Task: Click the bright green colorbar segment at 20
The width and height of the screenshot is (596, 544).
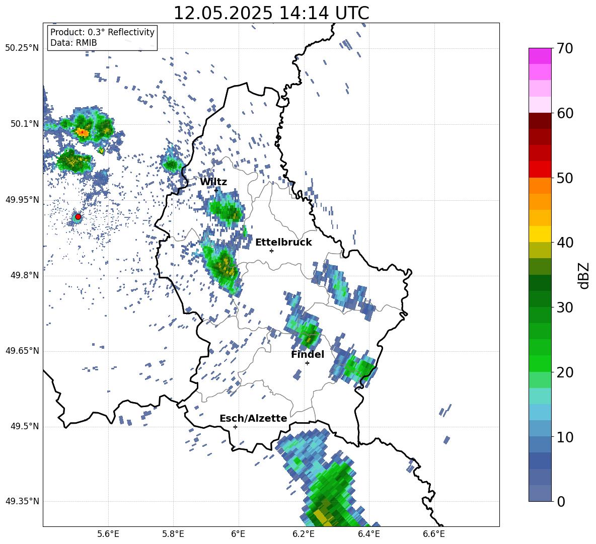Action: [540, 363]
